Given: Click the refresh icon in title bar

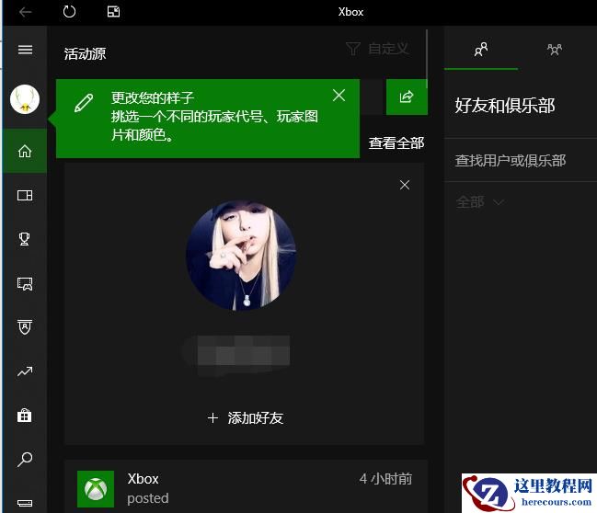Looking at the screenshot, I should click(69, 12).
